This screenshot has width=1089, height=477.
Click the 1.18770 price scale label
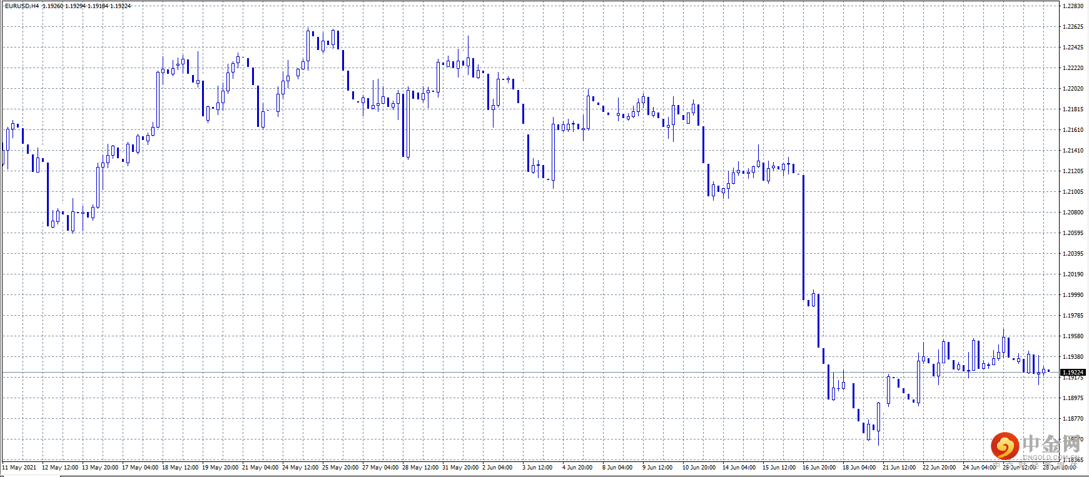[x=1073, y=419]
